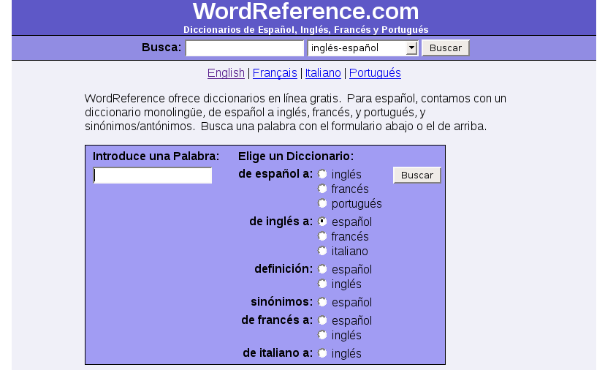Click the WordReference.com header title
This screenshot has width=605, height=370.
305,11
